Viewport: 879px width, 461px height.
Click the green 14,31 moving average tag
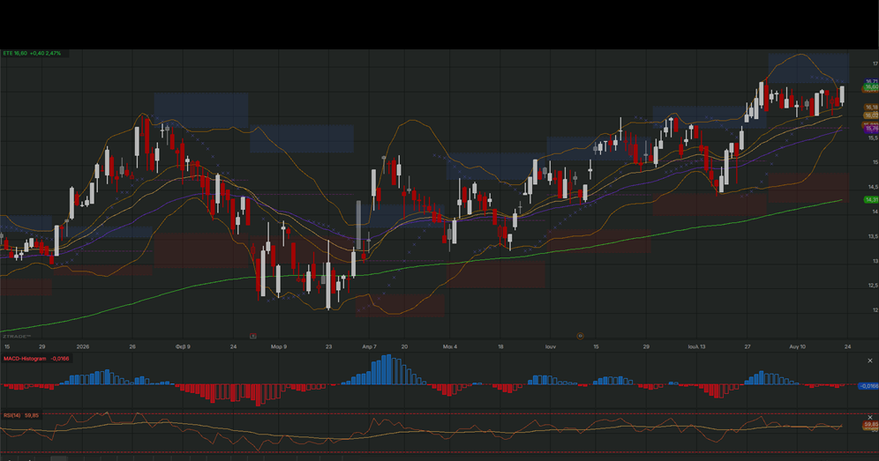click(871, 199)
